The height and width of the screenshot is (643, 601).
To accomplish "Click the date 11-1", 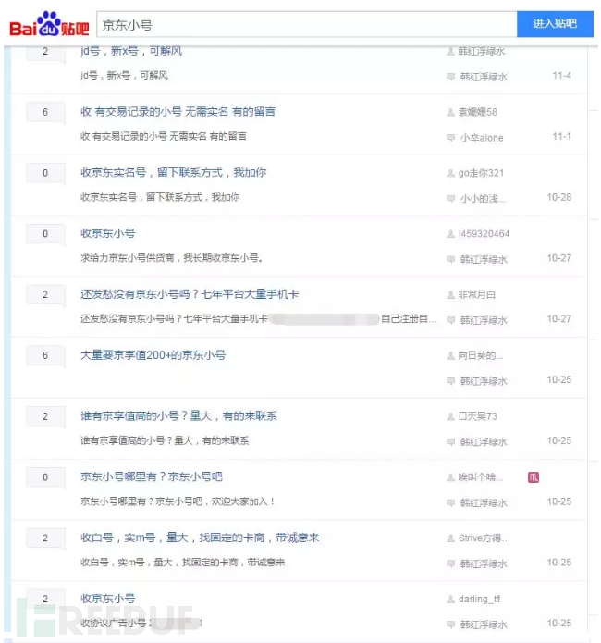I will [561, 136].
